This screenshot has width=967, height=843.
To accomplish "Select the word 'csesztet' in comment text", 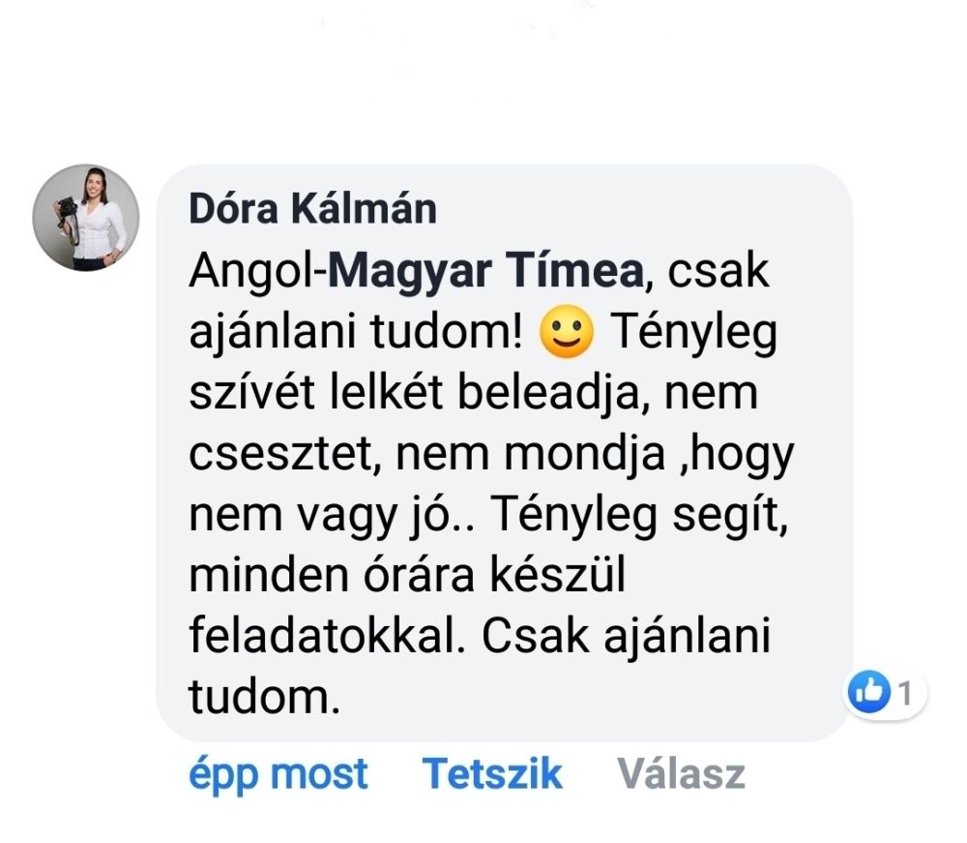I will pos(281,454).
